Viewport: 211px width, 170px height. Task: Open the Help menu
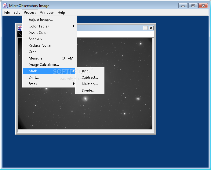pyautogui.click(x=61, y=13)
